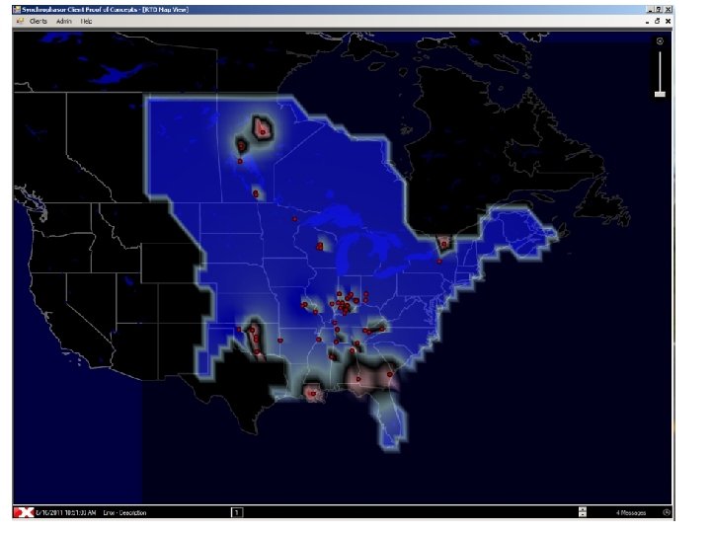Select the red marker on the Georgia coast
The image size is (711, 533).
click(389, 374)
